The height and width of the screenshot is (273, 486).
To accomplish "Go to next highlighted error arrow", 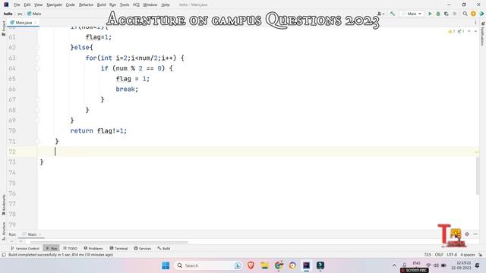I will (475, 31).
